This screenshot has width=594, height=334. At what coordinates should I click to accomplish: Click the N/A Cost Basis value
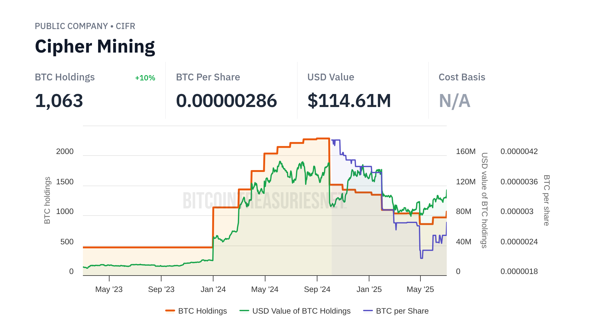454,101
